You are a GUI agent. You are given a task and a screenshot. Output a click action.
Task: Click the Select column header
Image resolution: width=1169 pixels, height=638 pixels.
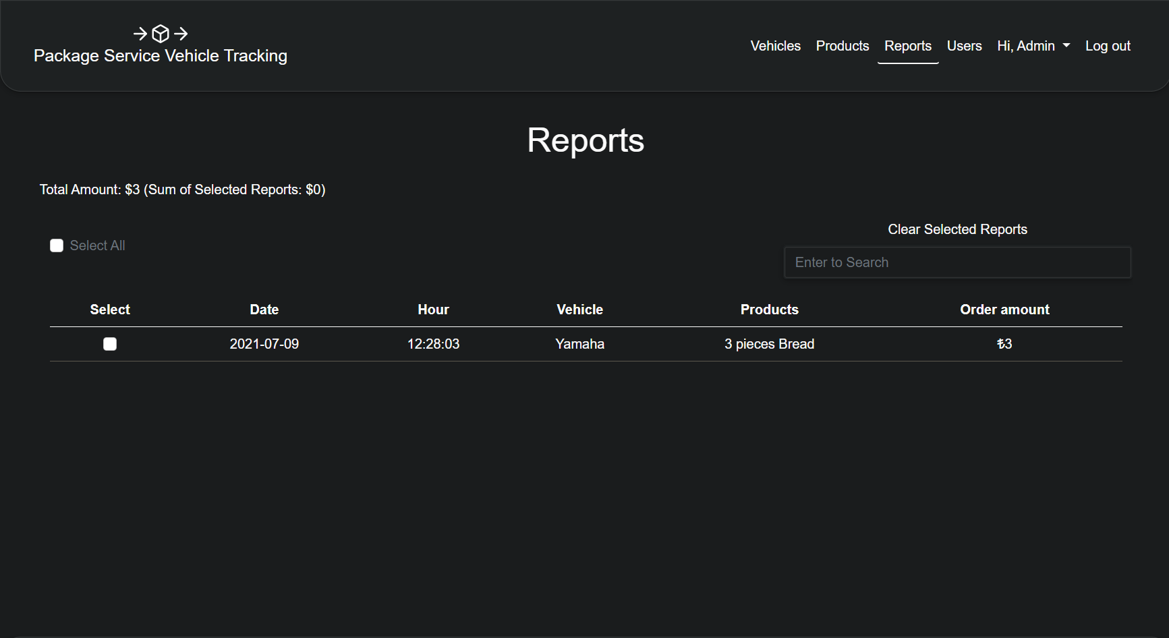[x=110, y=310]
